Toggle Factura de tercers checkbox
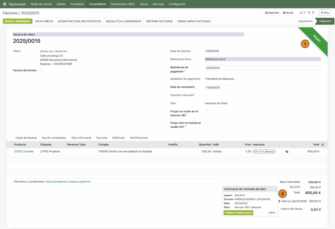This screenshot has width=335, height=229. pos(41,70)
